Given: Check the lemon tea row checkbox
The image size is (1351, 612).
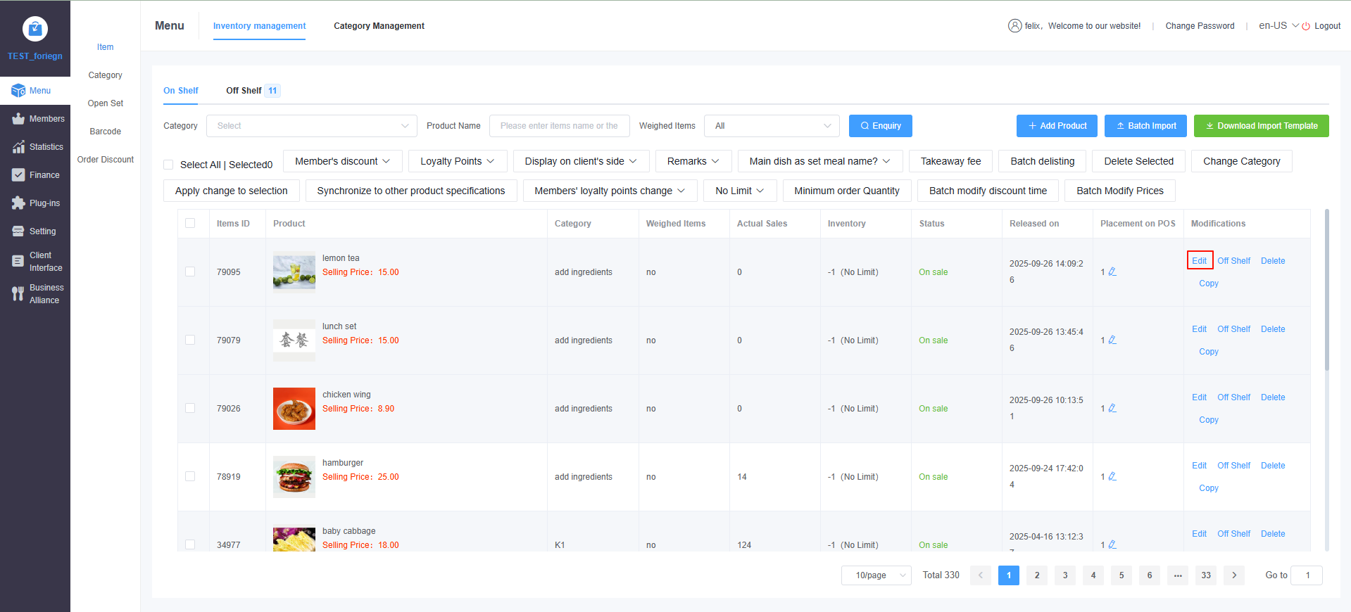Looking at the screenshot, I should pyautogui.click(x=190, y=272).
